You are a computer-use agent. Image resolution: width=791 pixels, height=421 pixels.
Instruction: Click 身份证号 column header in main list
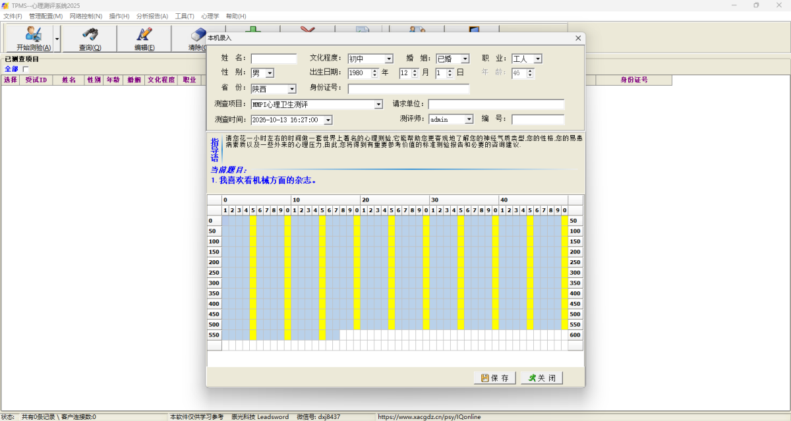point(634,80)
